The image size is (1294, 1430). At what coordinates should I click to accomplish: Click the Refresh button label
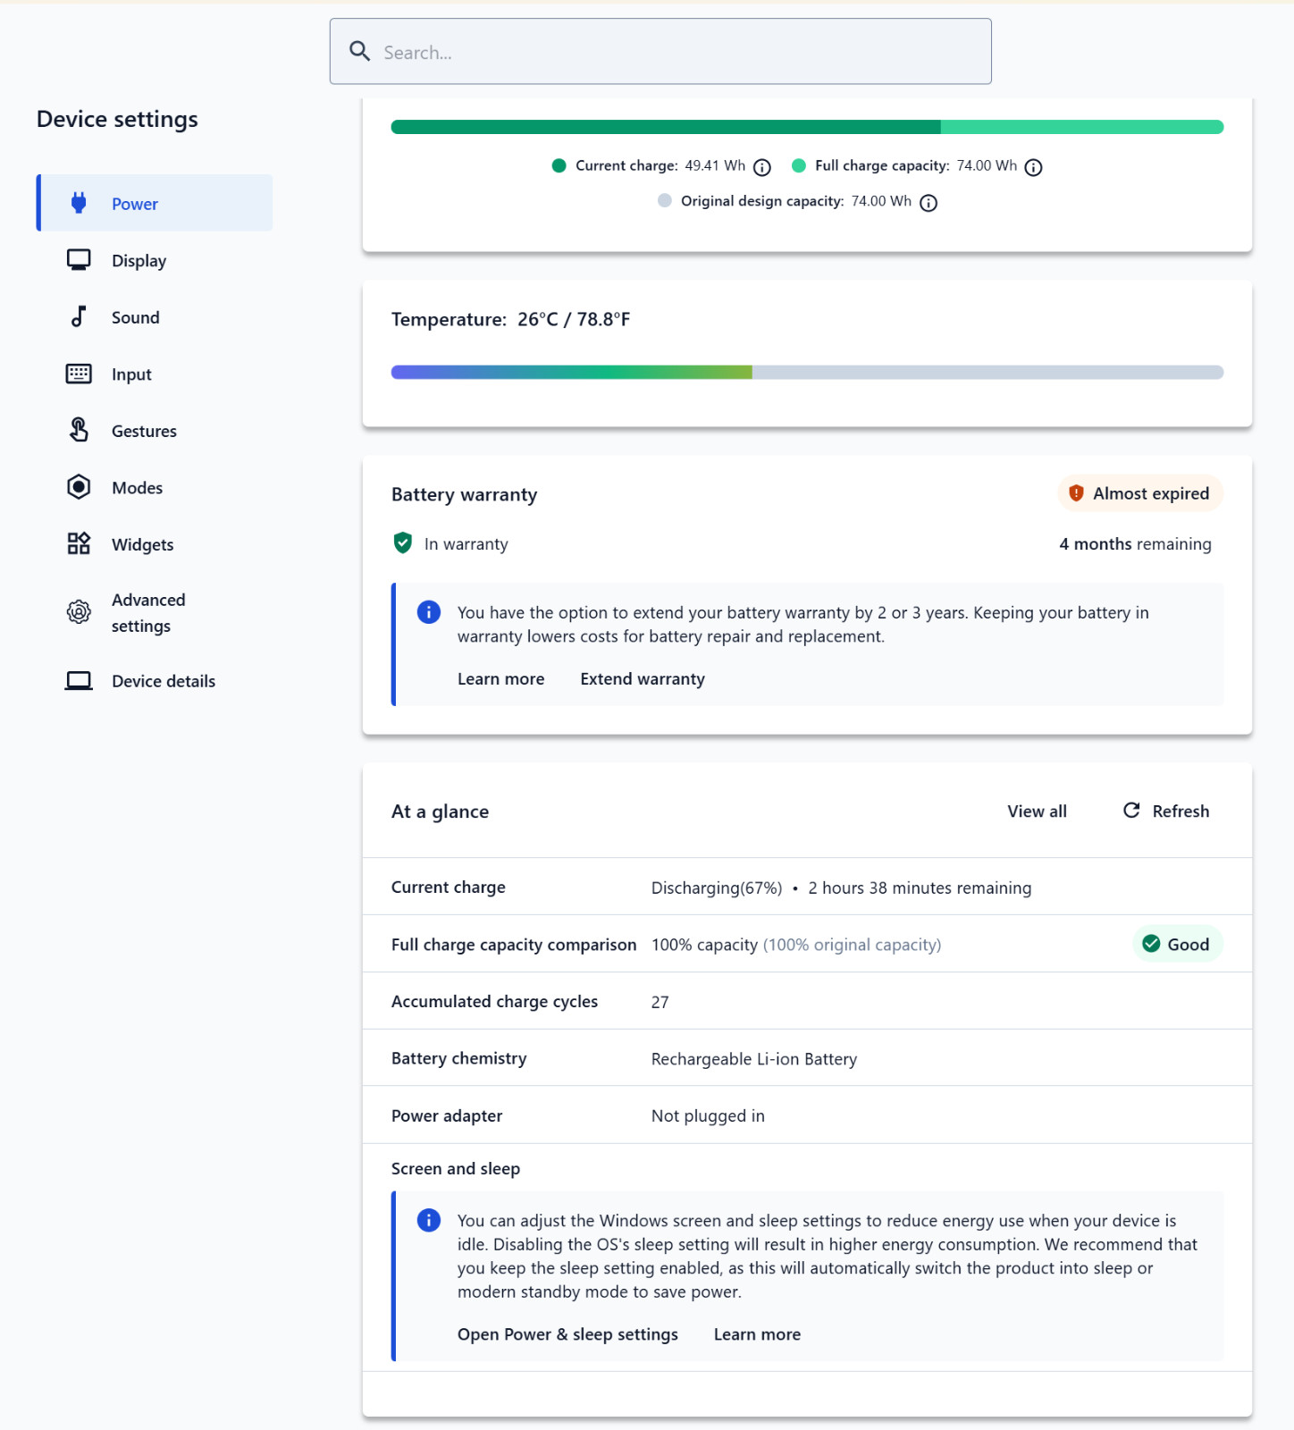[1181, 811]
